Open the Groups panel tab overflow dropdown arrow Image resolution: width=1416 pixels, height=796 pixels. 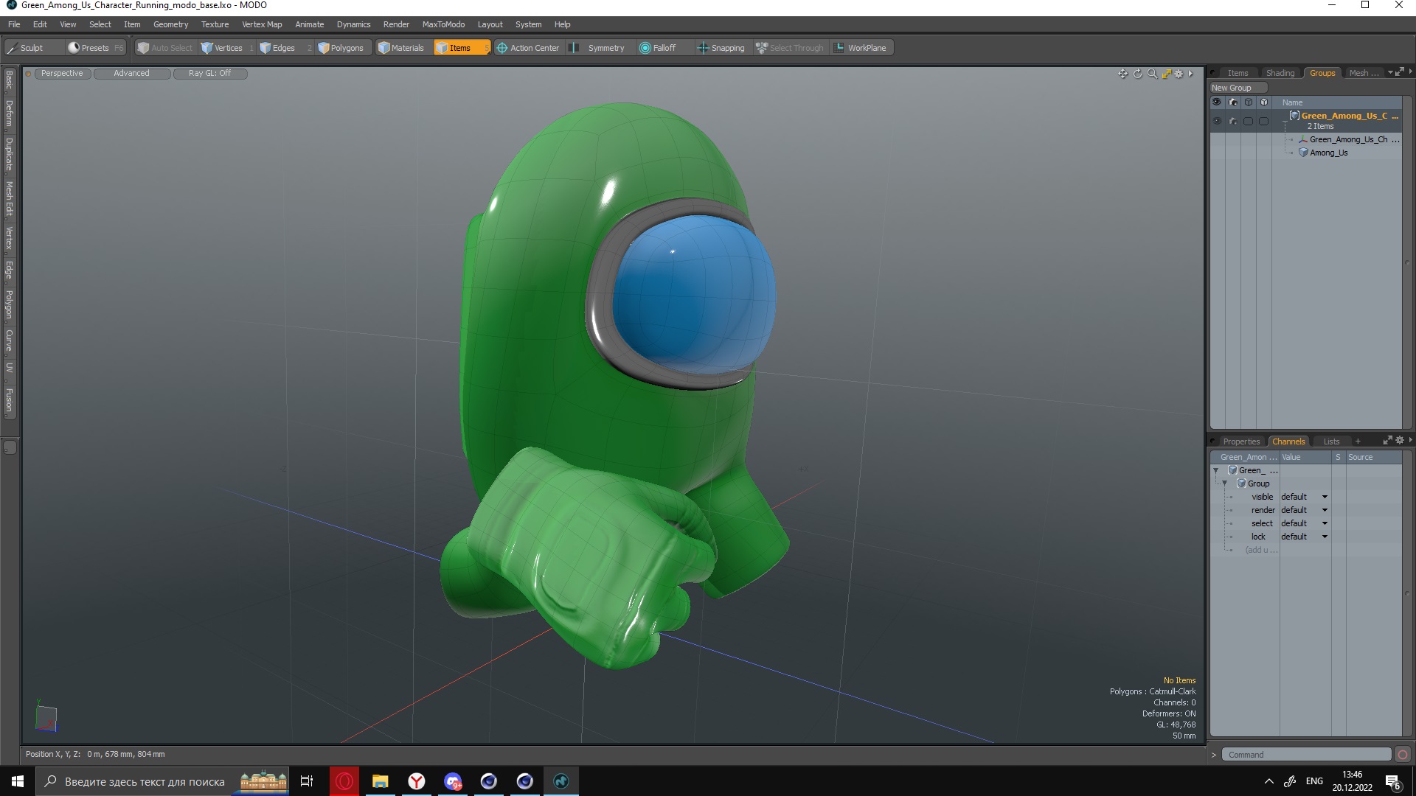(x=1390, y=72)
